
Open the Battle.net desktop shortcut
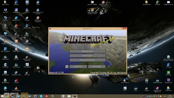pos(16,3)
